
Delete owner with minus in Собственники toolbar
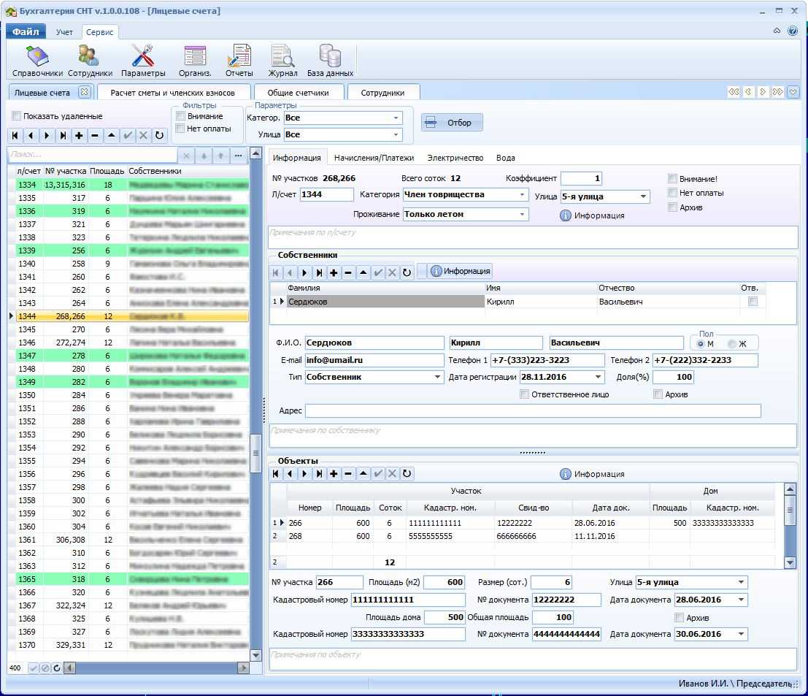point(348,272)
